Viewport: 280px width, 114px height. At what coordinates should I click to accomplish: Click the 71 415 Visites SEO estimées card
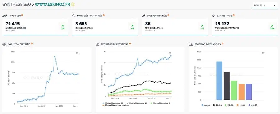[35, 27]
